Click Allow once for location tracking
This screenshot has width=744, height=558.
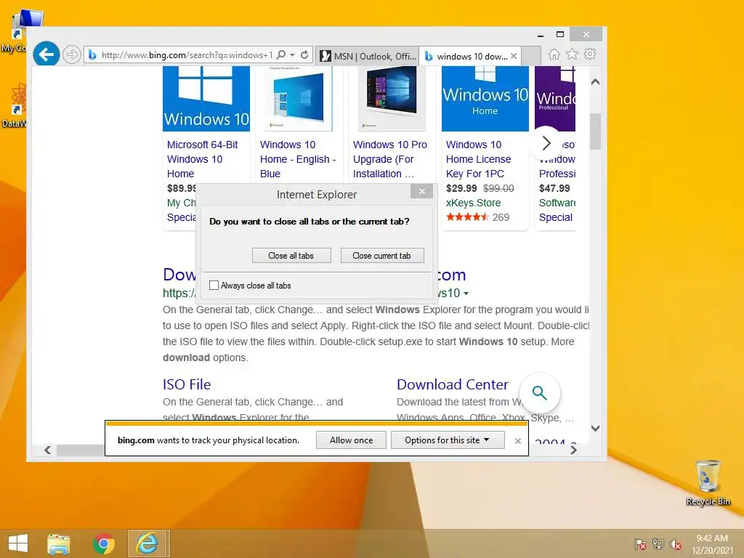pyautogui.click(x=351, y=440)
